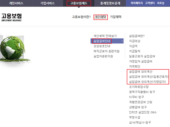This screenshot has height=127, width=170.
Task: Open the 지급대상 page
Action: pos(135,41)
